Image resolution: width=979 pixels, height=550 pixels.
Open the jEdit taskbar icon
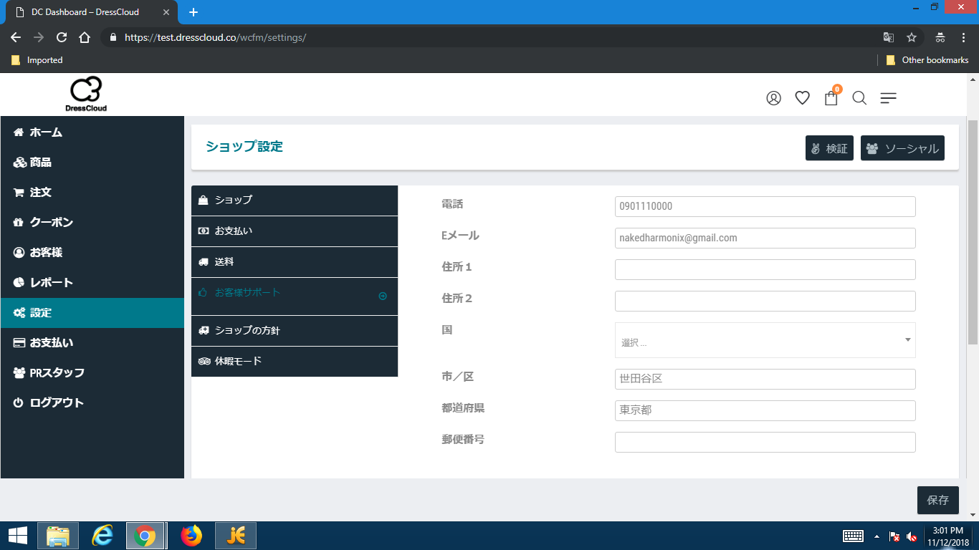(236, 536)
